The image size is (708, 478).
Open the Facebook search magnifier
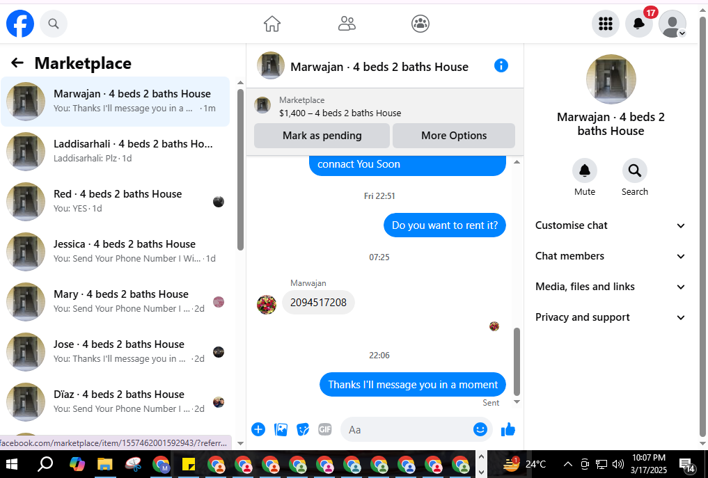pyautogui.click(x=54, y=24)
